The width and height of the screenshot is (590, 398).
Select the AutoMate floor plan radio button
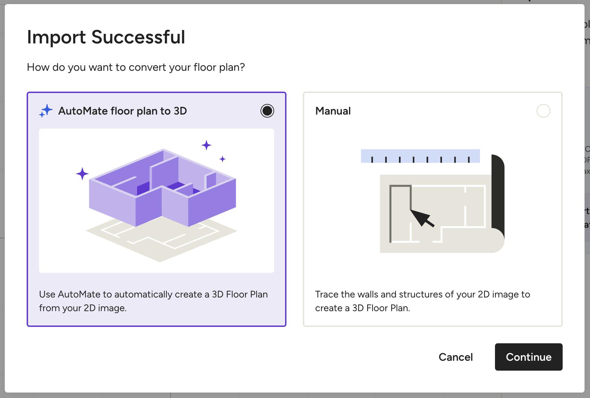pos(267,111)
